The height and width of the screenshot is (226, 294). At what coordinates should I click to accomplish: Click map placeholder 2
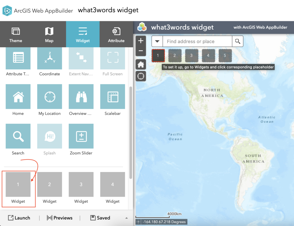tap(175, 56)
